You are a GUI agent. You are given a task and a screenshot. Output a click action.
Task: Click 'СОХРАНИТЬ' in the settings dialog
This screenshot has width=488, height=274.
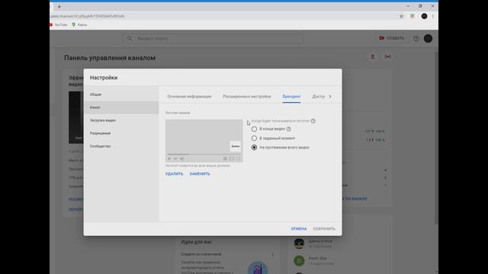pyautogui.click(x=324, y=228)
